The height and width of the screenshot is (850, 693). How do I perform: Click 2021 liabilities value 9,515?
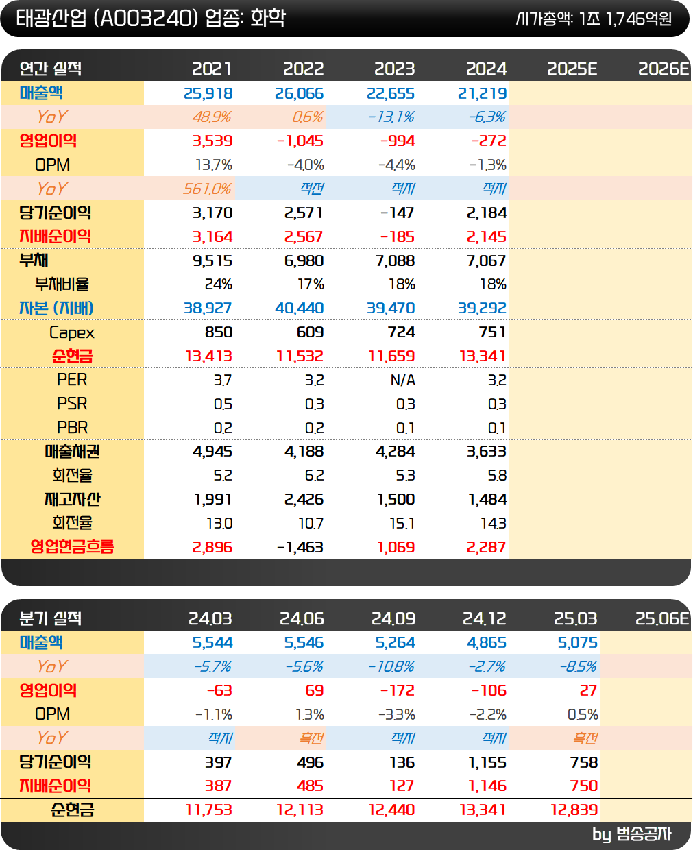pyautogui.click(x=212, y=261)
